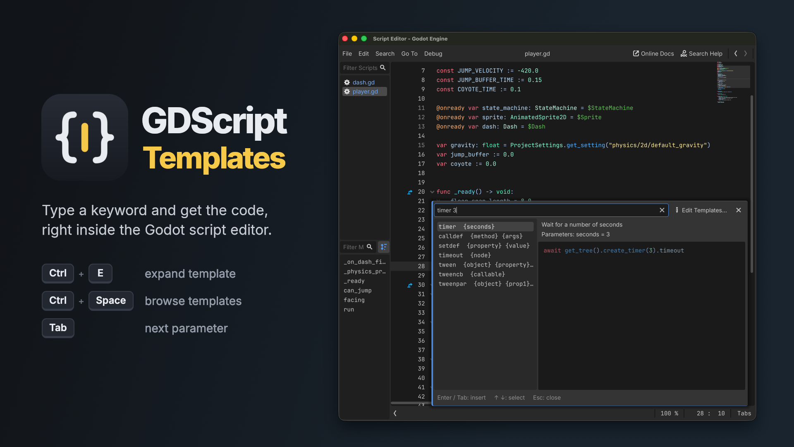
Task: Close the template browser popup
Action: [x=739, y=210]
